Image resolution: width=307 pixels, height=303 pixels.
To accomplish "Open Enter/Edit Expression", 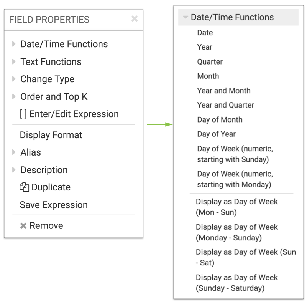I will click(69, 114).
